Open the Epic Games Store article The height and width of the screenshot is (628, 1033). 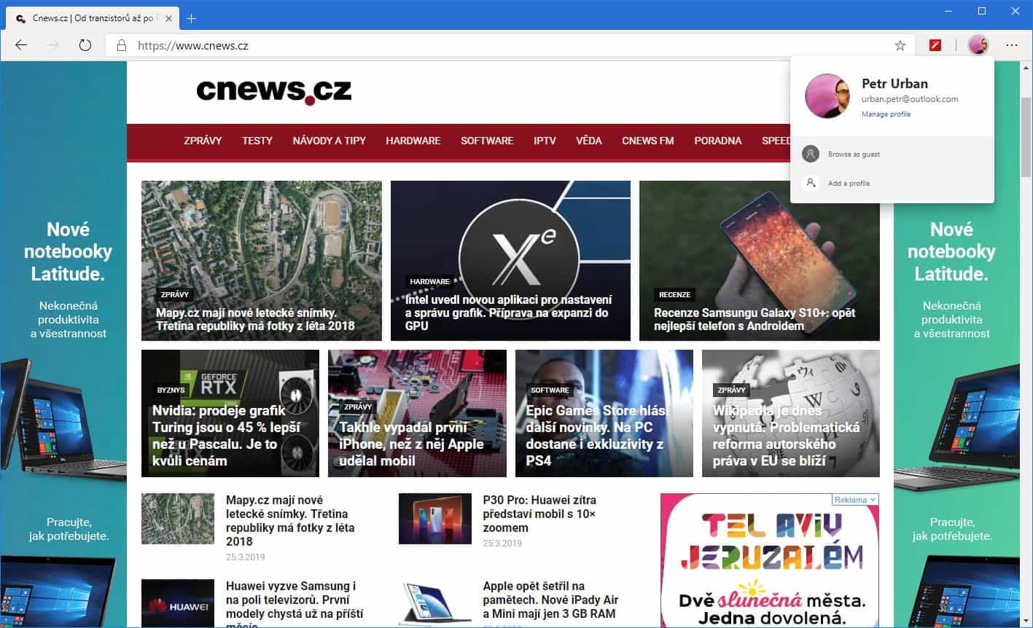pyautogui.click(x=604, y=414)
